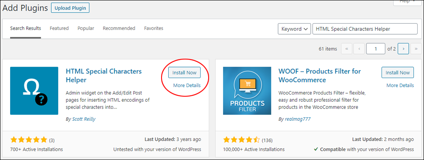Open WOOF – Products Filter title link
The width and height of the screenshot is (424, 160).
(320, 76)
